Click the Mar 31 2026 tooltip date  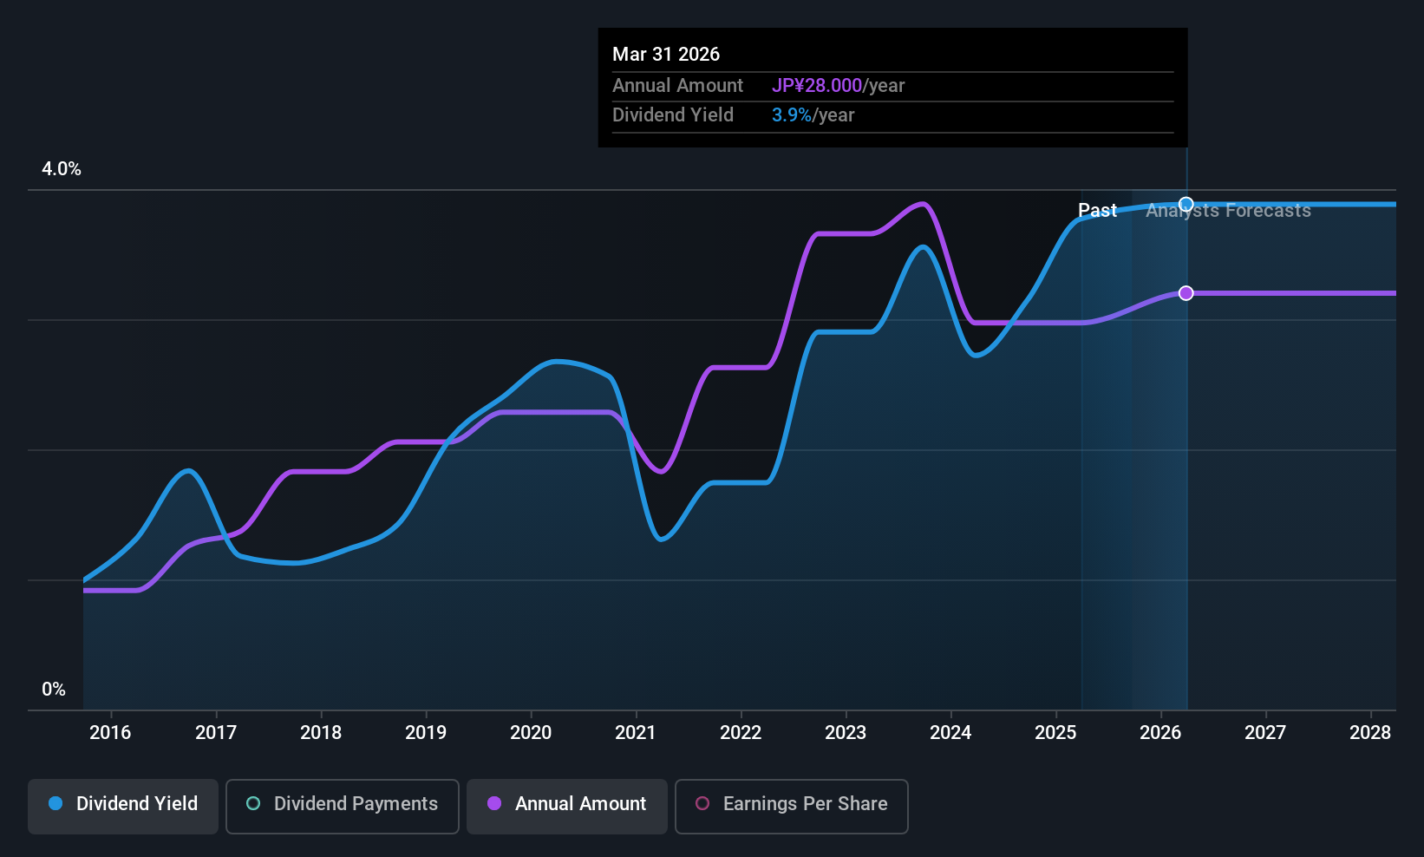666,54
